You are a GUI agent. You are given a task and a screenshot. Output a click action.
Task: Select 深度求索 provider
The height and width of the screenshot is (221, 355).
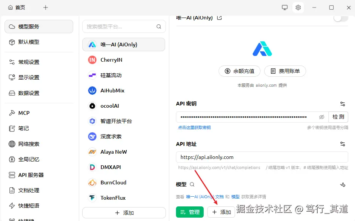click(x=124, y=136)
